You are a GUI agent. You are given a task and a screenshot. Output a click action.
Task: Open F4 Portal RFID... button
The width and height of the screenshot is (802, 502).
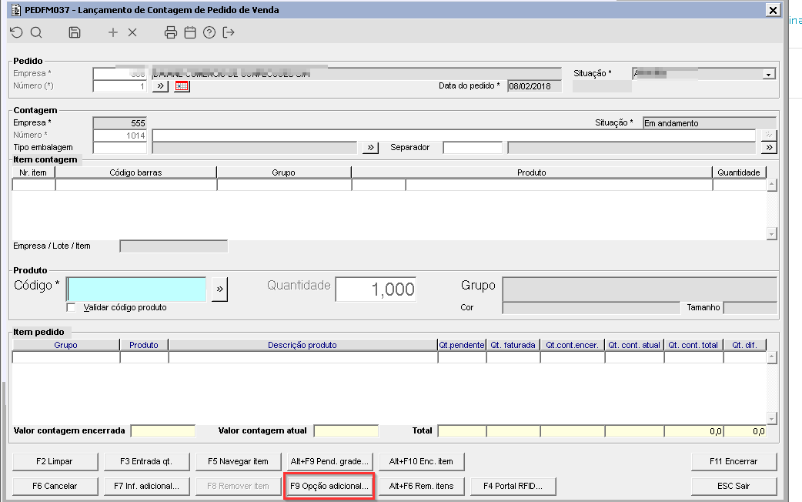(x=513, y=486)
